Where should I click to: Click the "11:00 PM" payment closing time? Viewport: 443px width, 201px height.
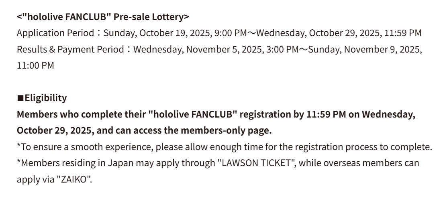(x=35, y=65)
